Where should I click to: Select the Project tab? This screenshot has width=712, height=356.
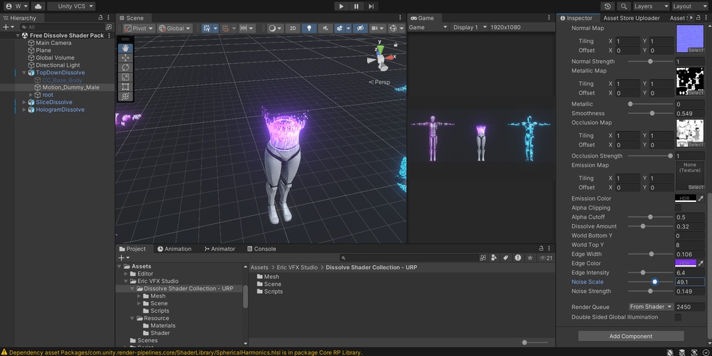click(132, 248)
